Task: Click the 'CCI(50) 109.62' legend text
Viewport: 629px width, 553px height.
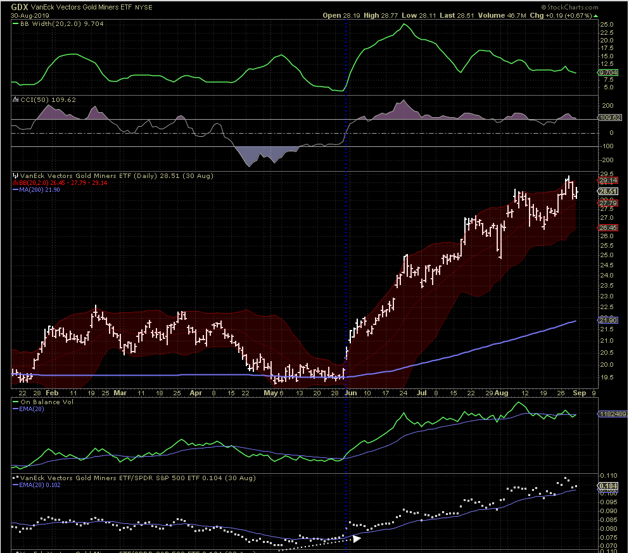Action: click(x=48, y=99)
